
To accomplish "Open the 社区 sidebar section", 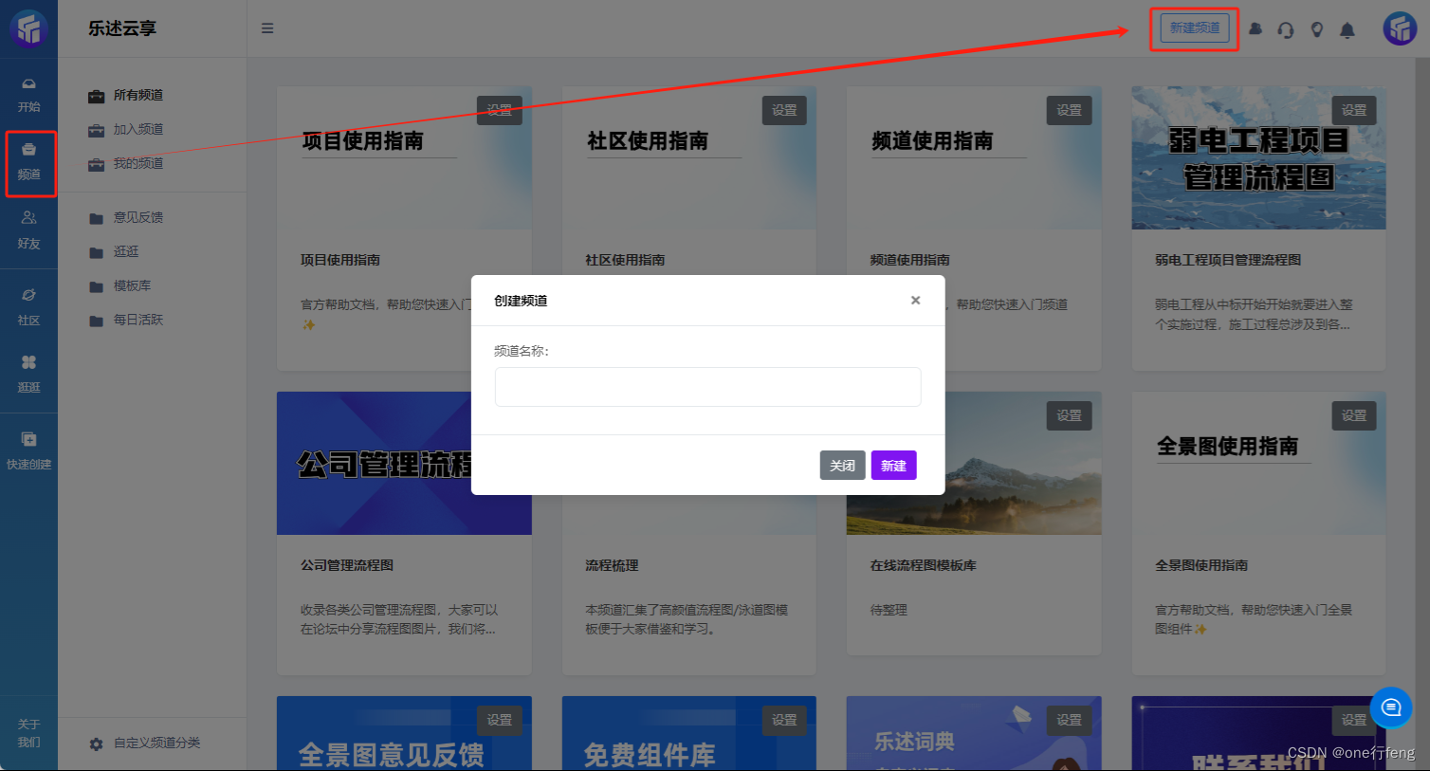I will click(28, 307).
